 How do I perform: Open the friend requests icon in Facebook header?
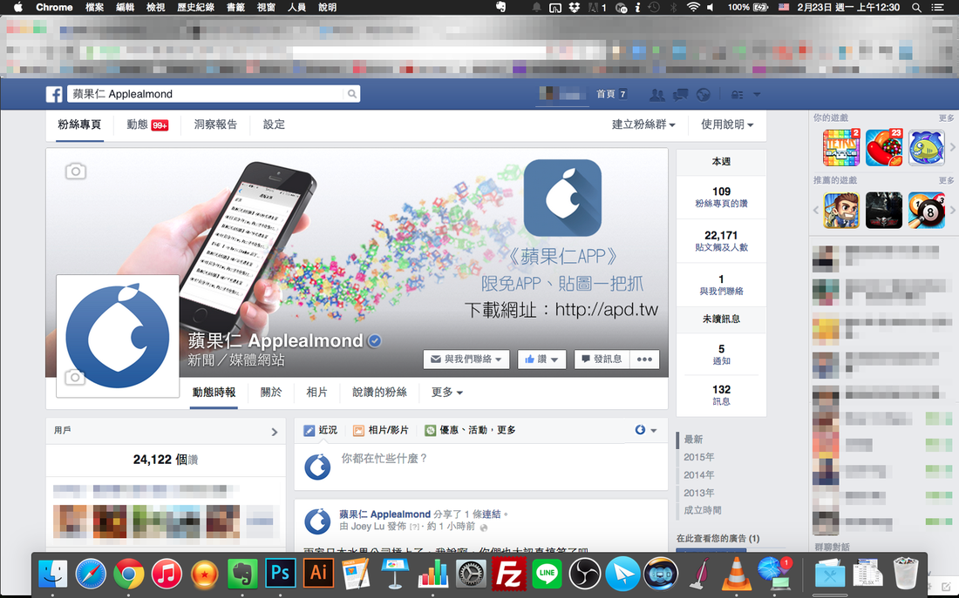coord(657,94)
